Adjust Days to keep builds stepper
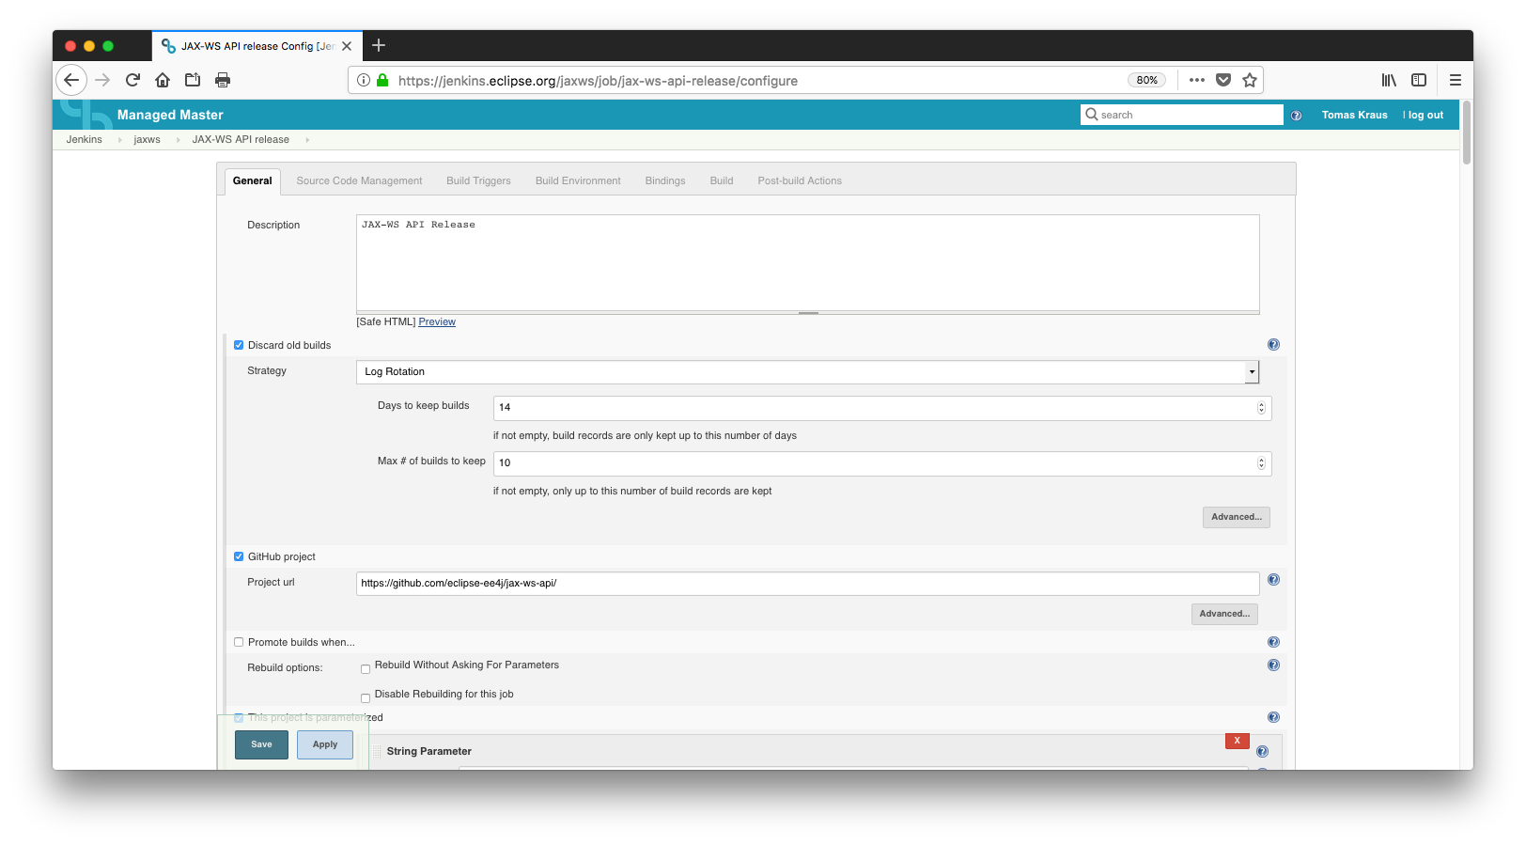This screenshot has height=845, width=1526. click(x=1261, y=408)
